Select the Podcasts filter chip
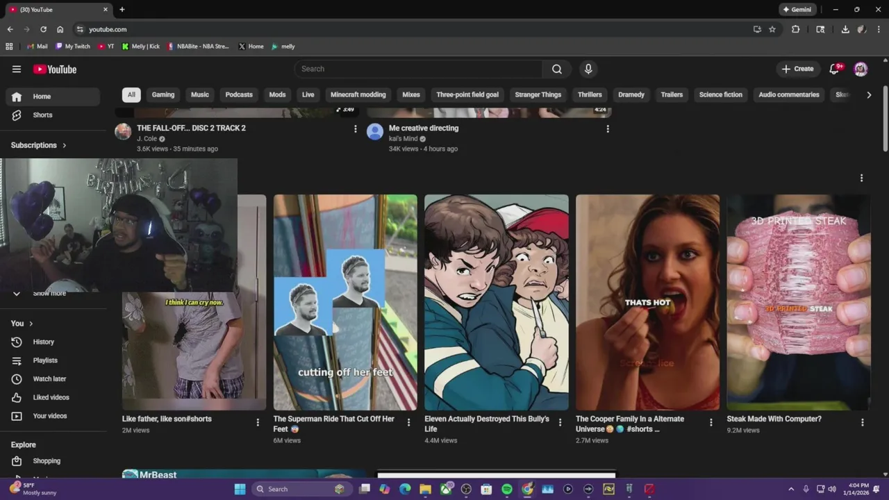 pyautogui.click(x=239, y=94)
